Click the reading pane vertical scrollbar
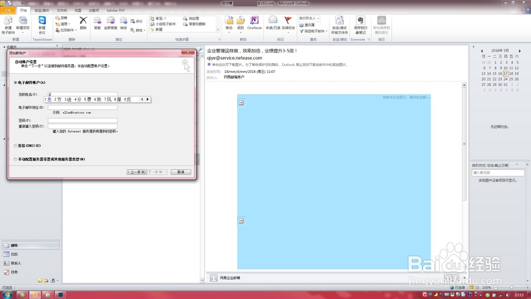 point(464,144)
